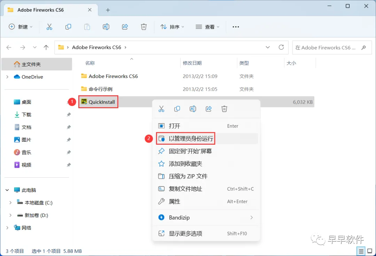Select 主文件夹 in navigation pane
The height and width of the screenshot is (256, 376).
(37, 64)
